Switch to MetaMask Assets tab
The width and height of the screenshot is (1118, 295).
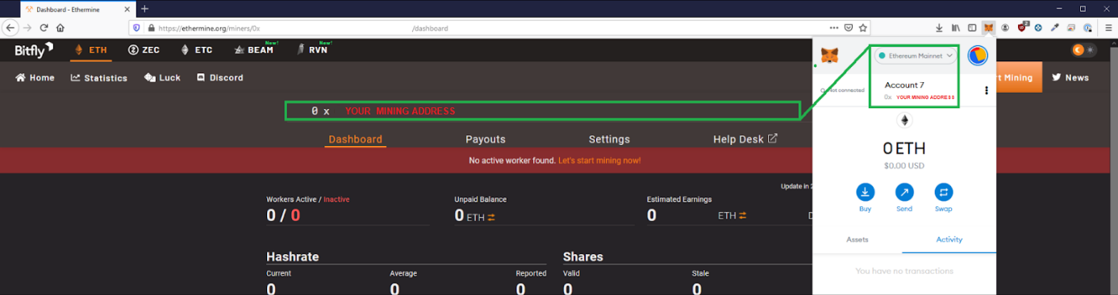[x=857, y=240]
